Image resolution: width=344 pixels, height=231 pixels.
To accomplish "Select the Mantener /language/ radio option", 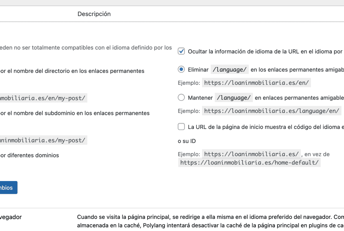I will (x=181, y=98).
